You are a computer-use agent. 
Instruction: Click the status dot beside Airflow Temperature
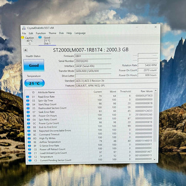point(29,142)
